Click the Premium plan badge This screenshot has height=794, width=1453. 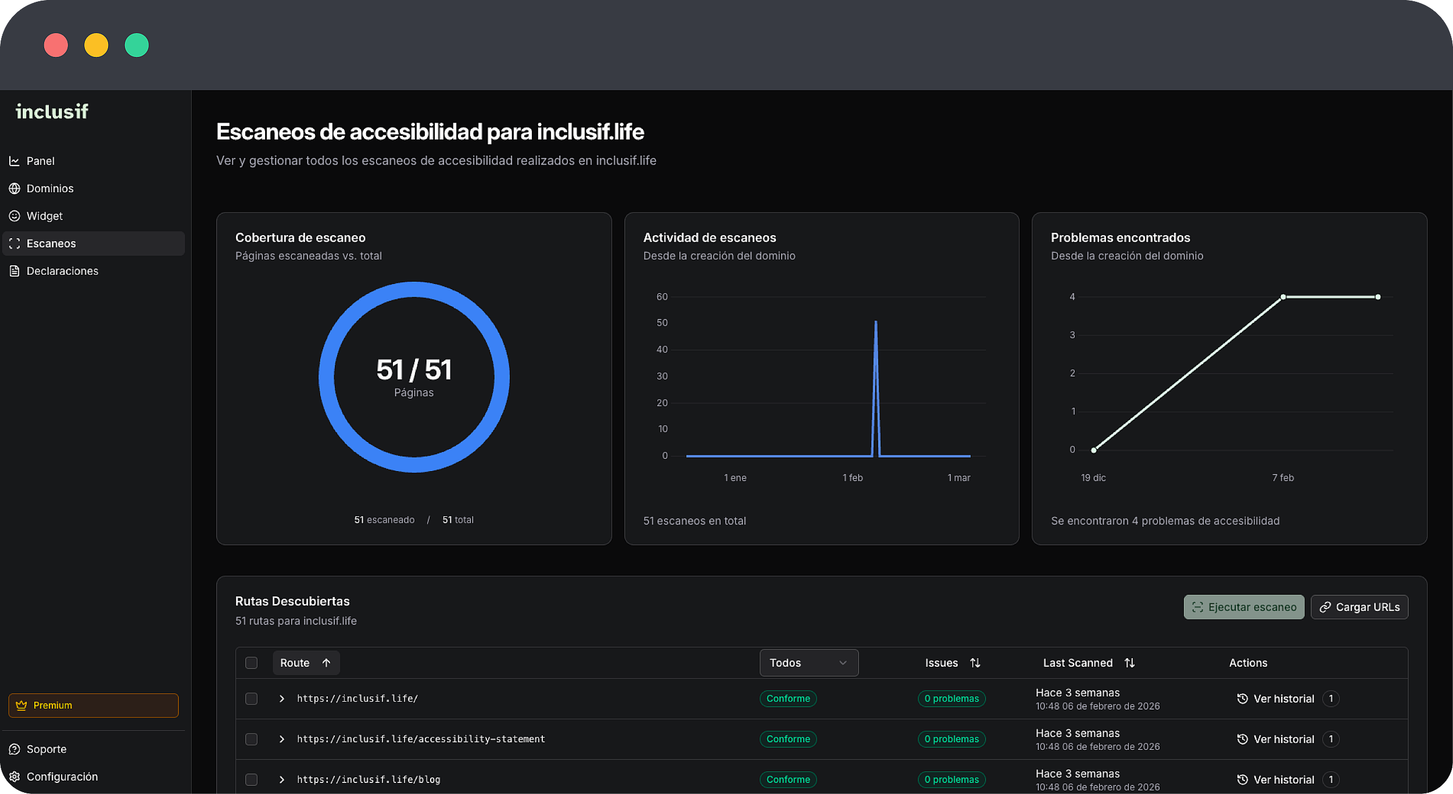point(93,705)
